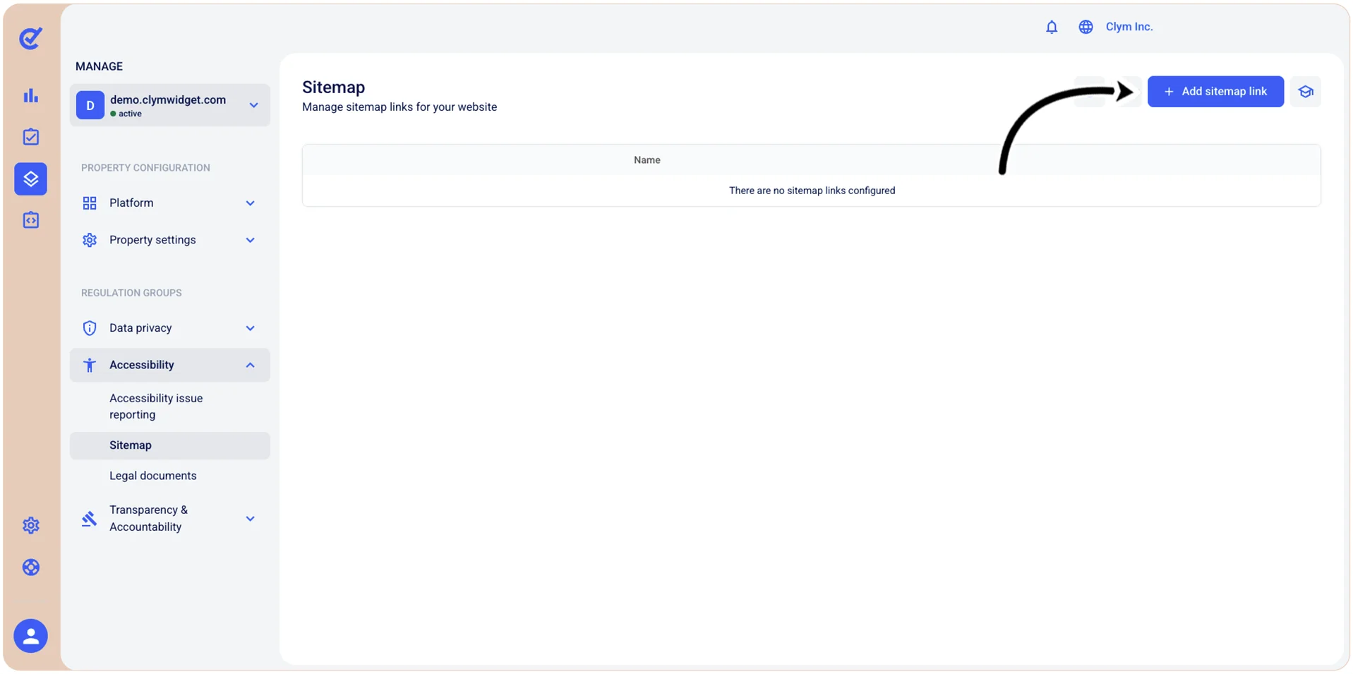Screen dimensions: 1353x674
Task: Select the Sitemap menu item
Action: pos(169,445)
